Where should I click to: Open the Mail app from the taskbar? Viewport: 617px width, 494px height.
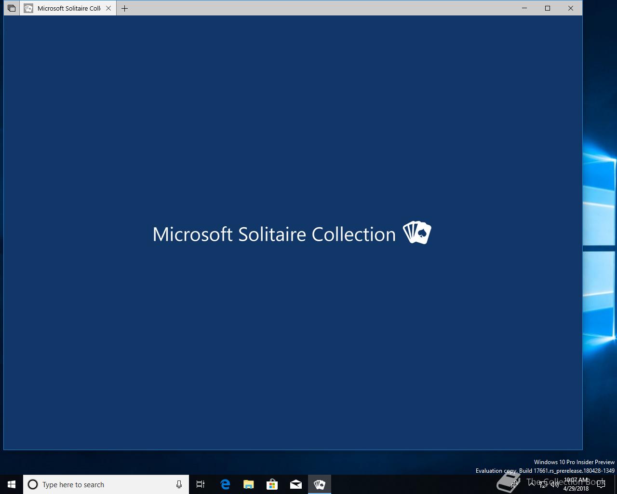click(296, 484)
